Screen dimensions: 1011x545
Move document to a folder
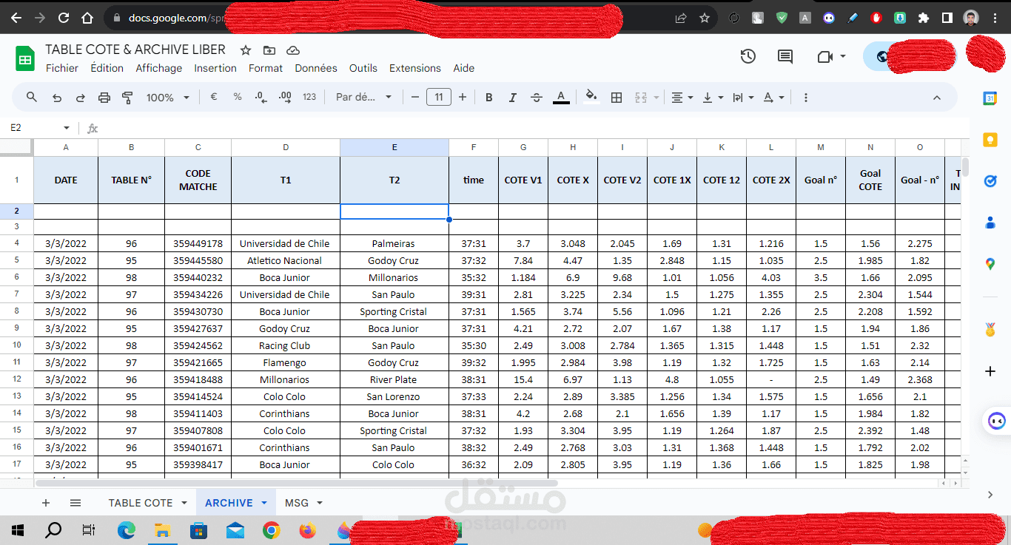click(x=269, y=50)
